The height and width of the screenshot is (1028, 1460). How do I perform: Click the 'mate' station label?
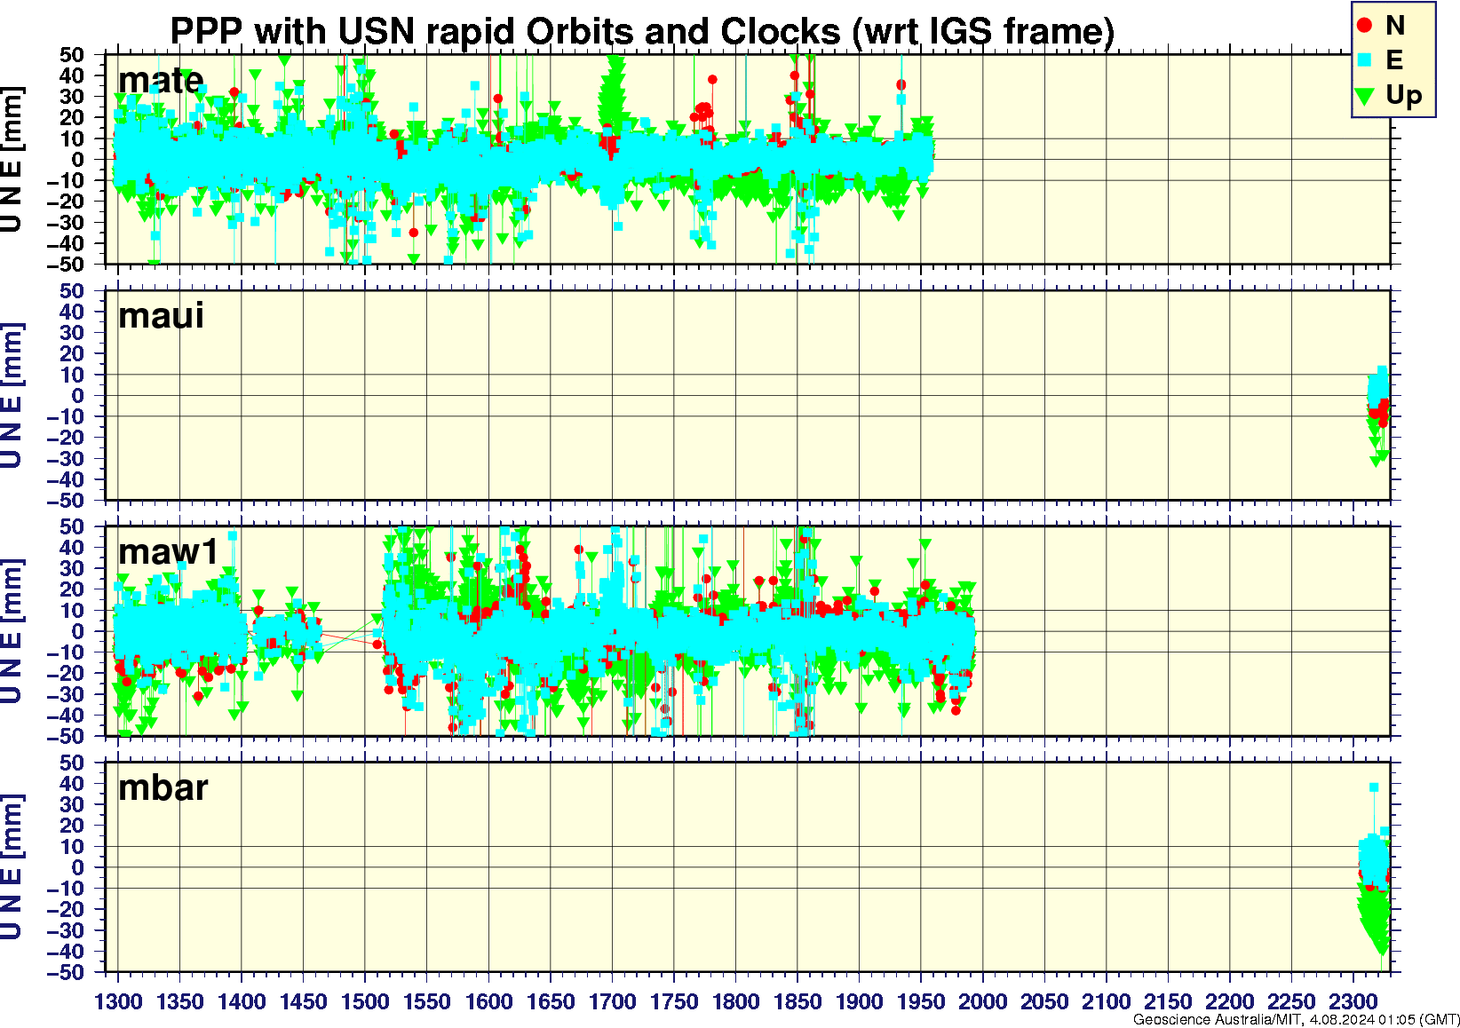pos(161,80)
